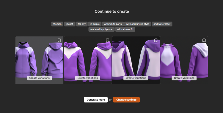
Task: Bookmark the fourth hoodie with white hood
Action: pos(204,41)
